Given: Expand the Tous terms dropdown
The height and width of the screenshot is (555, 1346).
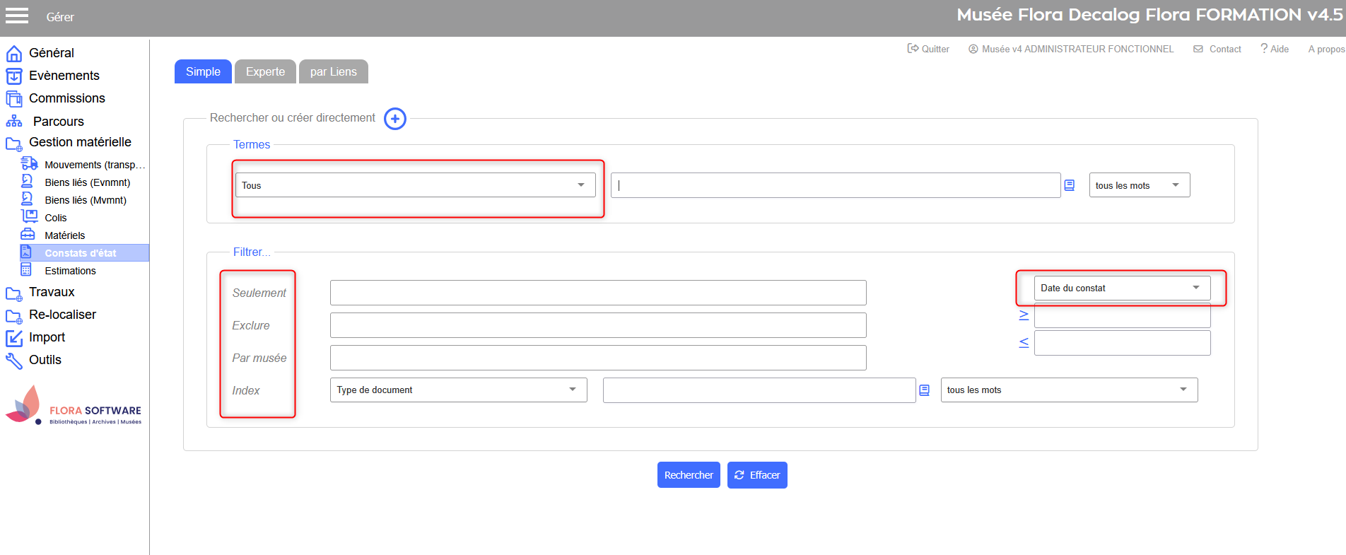Looking at the screenshot, I should point(415,185).
